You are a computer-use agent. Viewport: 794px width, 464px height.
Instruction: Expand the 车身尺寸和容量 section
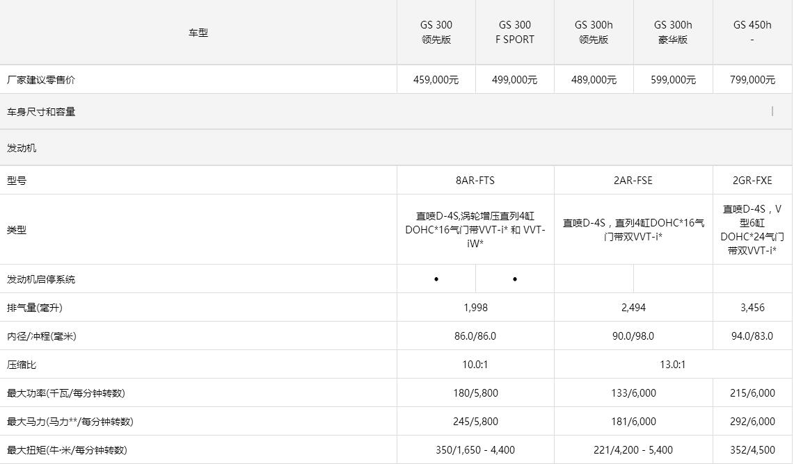pos(396,112)
